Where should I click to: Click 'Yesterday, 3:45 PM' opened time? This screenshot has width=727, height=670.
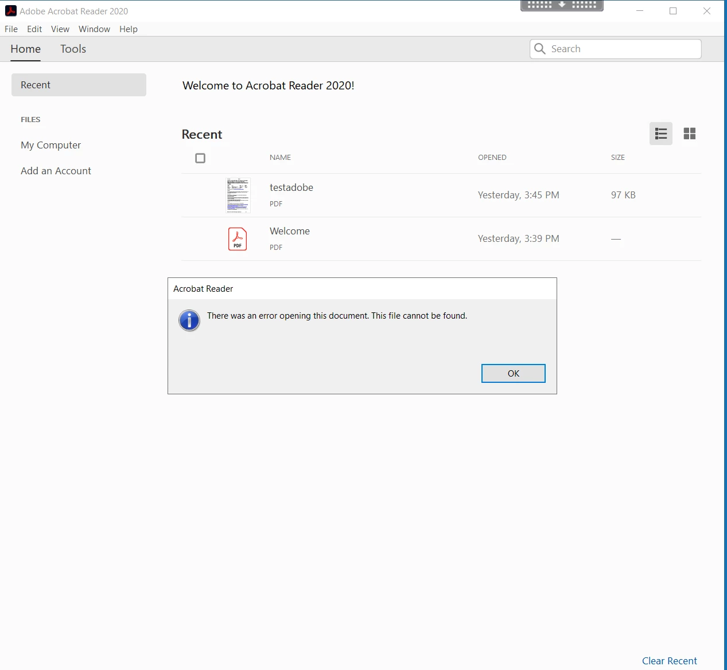pyautogui.click(x=519, y=195)
